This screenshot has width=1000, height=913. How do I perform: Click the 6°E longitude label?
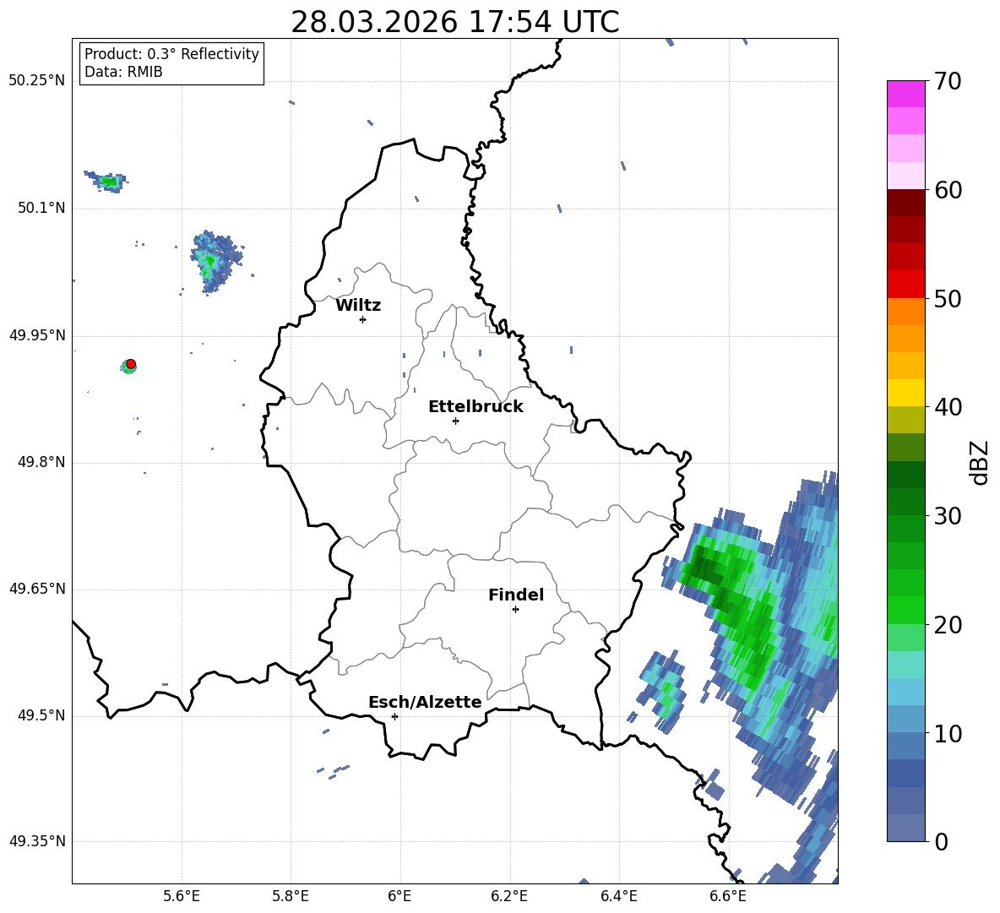coord(399,896)
